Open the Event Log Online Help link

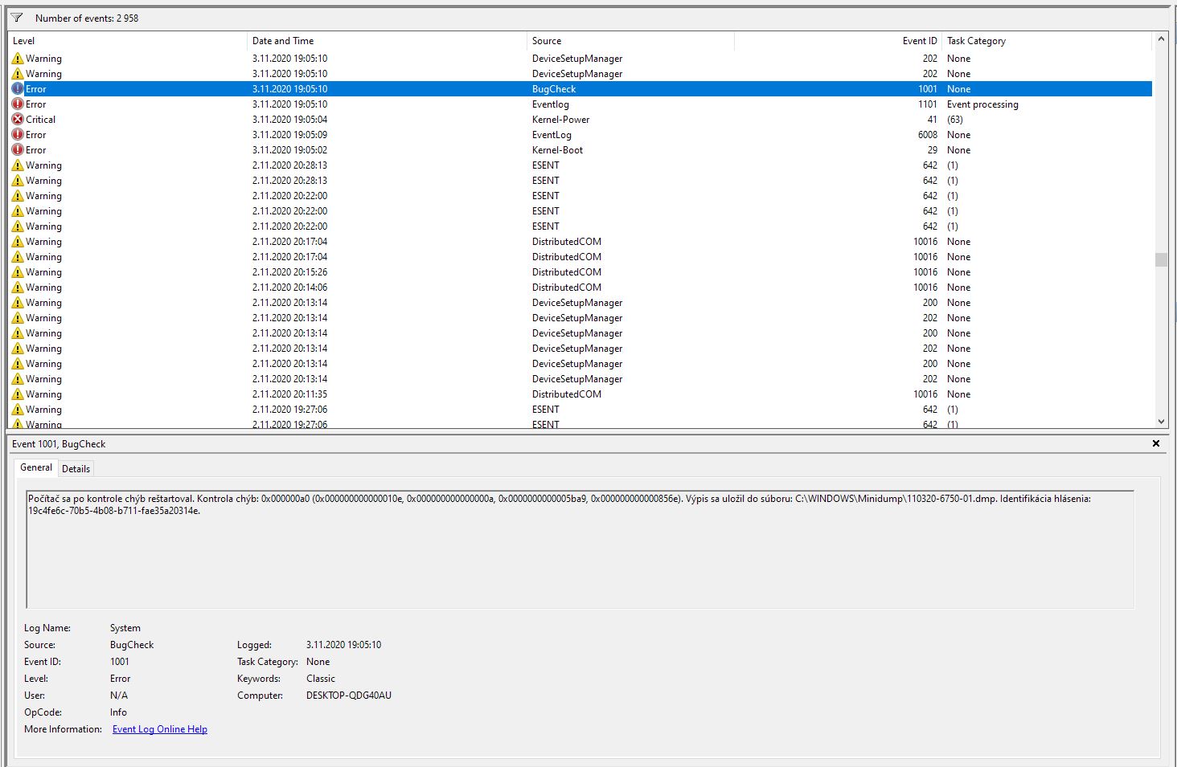[x=160, y=729]
